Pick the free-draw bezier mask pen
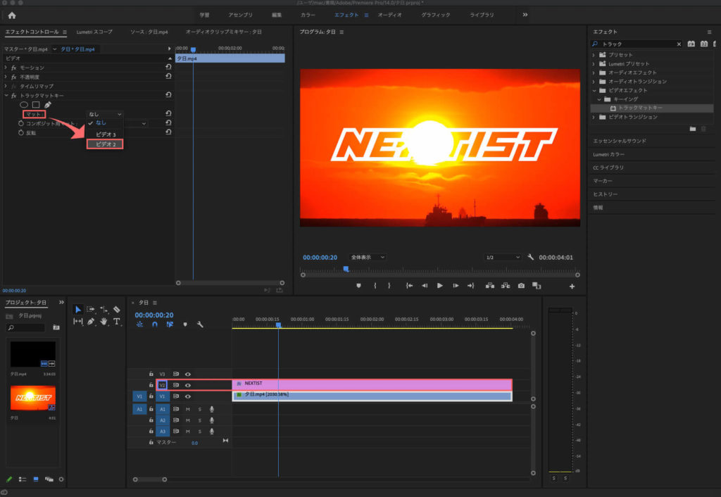The image size is (721, 497). (48, 105)
